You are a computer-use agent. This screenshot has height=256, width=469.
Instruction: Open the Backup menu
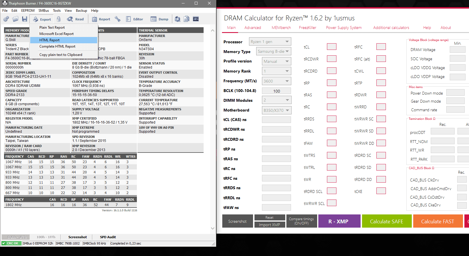(82, 11)
